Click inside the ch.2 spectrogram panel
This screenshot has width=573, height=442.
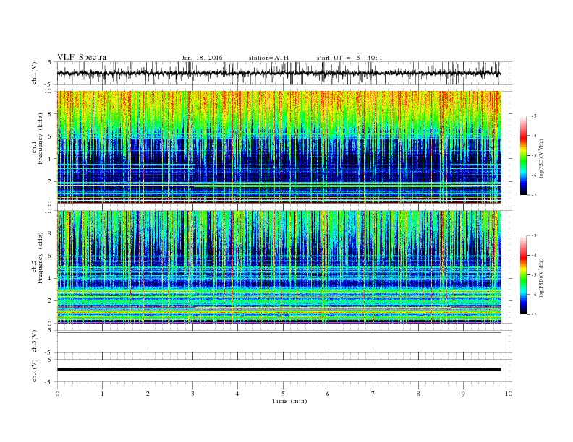tap(279, 266)
